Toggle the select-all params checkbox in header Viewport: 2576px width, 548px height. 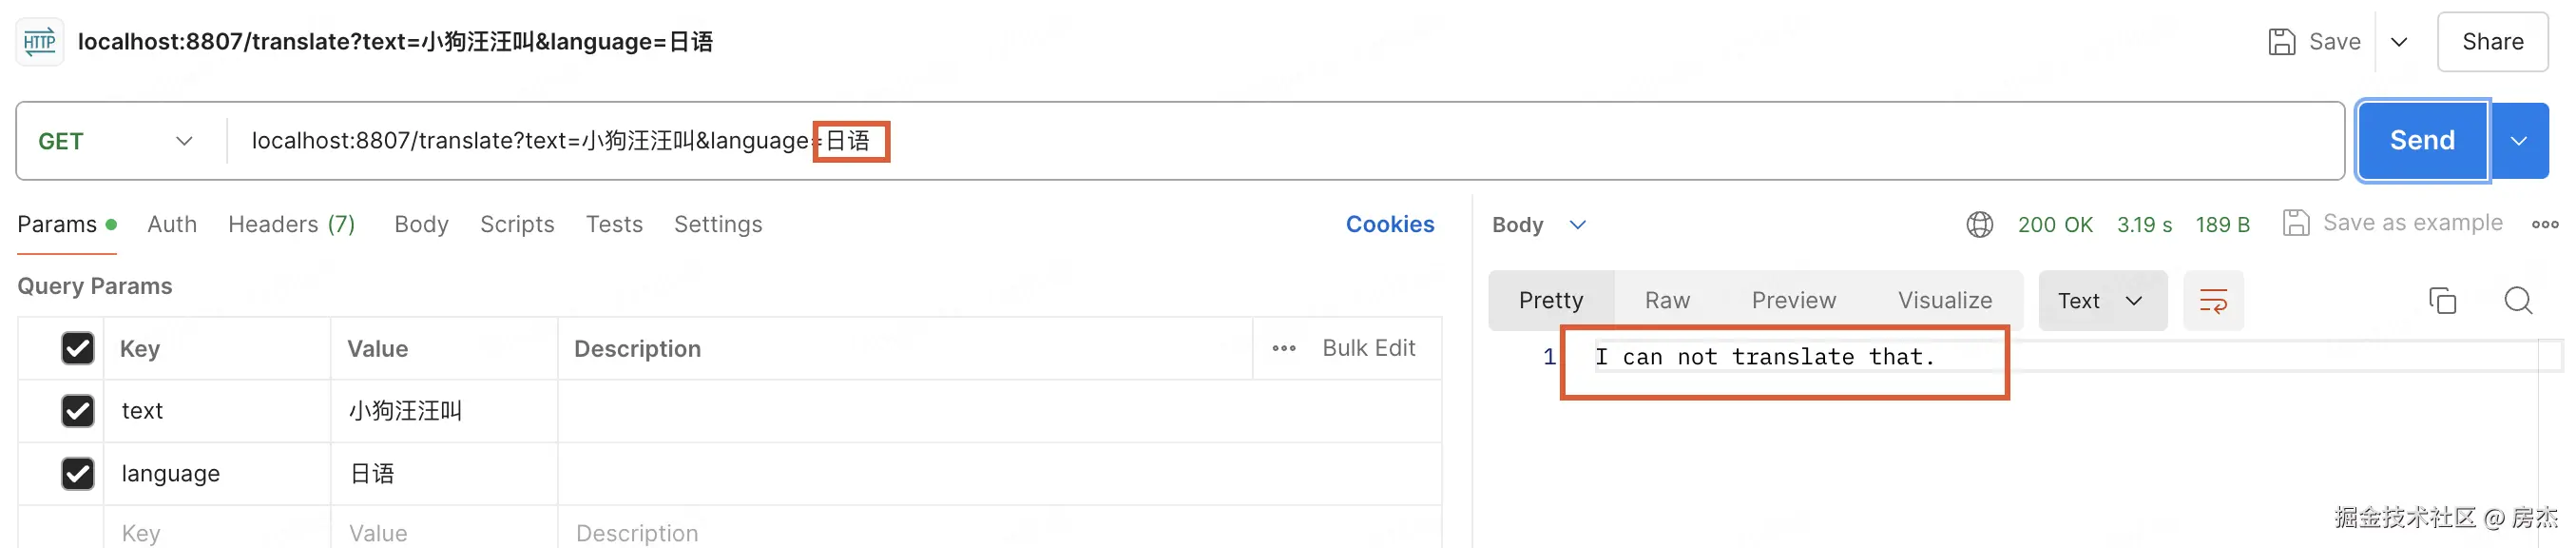[x=78, y=349]
